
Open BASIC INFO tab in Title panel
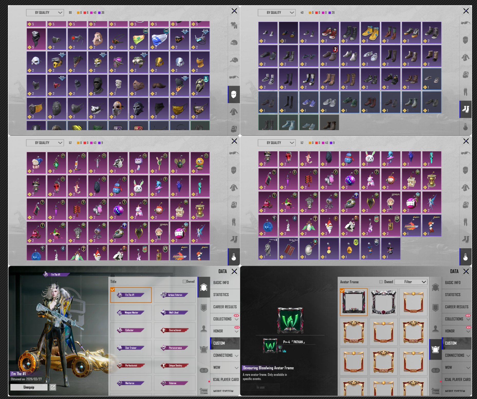pos(225,283)
